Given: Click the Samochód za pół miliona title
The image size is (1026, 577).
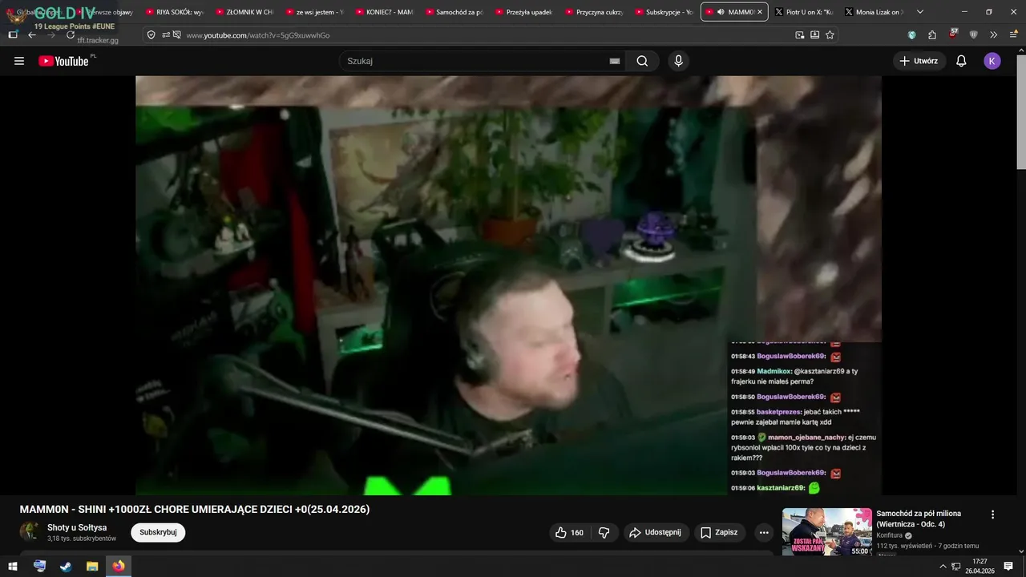Looking at the screenshot, I should click(919, 518).
